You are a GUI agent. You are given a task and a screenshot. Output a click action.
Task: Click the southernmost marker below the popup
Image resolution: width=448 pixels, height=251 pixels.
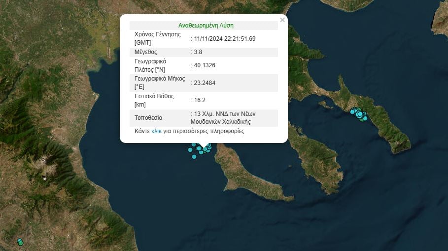(x=194, y=157)
